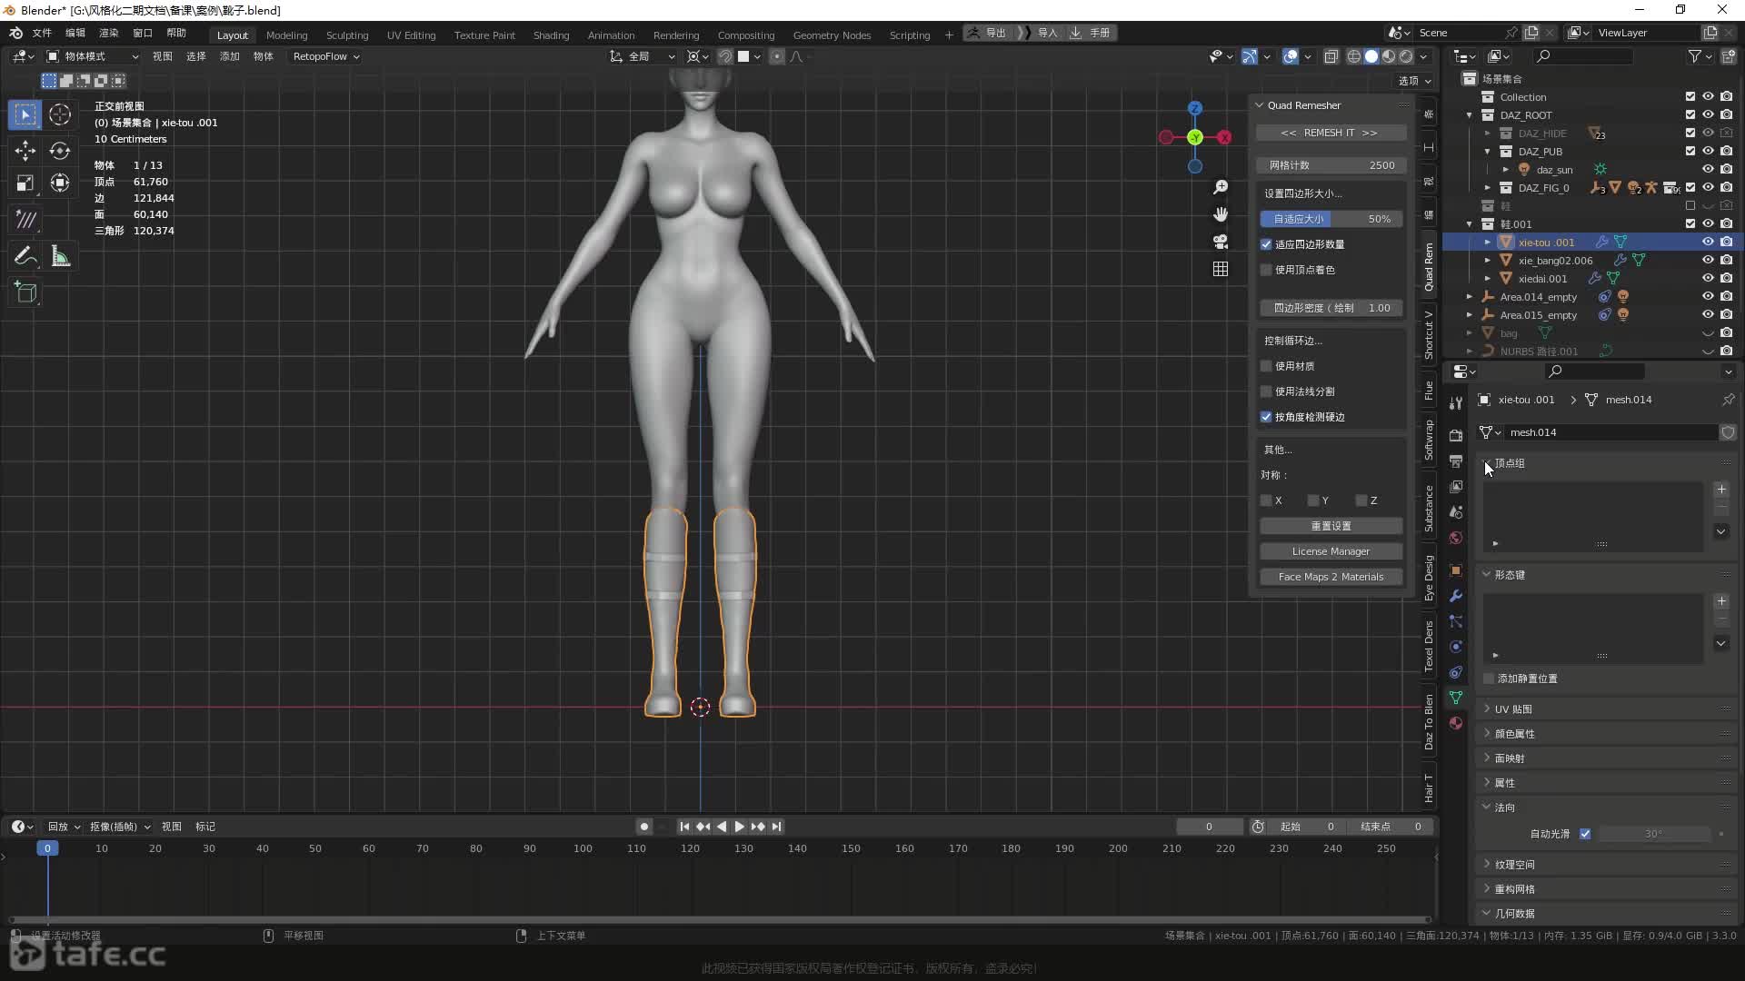Click the mesh.014 name field

coord(1609,432)
